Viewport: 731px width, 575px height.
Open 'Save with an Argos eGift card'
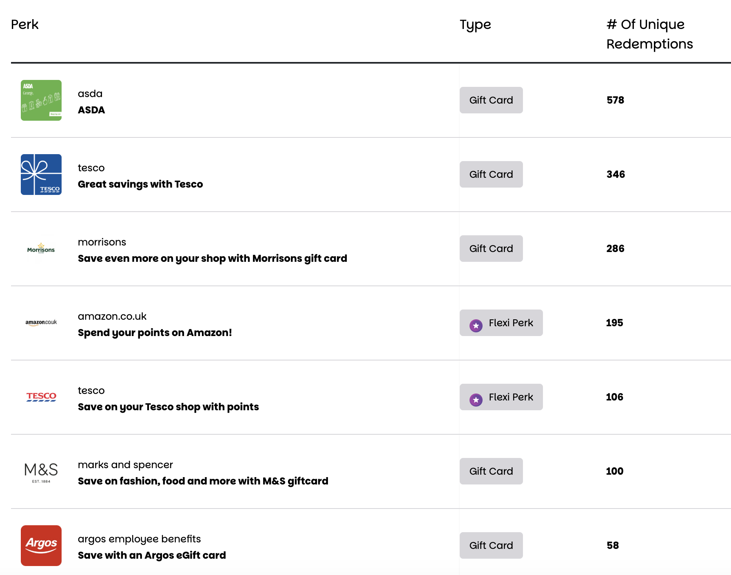tap(152, 555)
